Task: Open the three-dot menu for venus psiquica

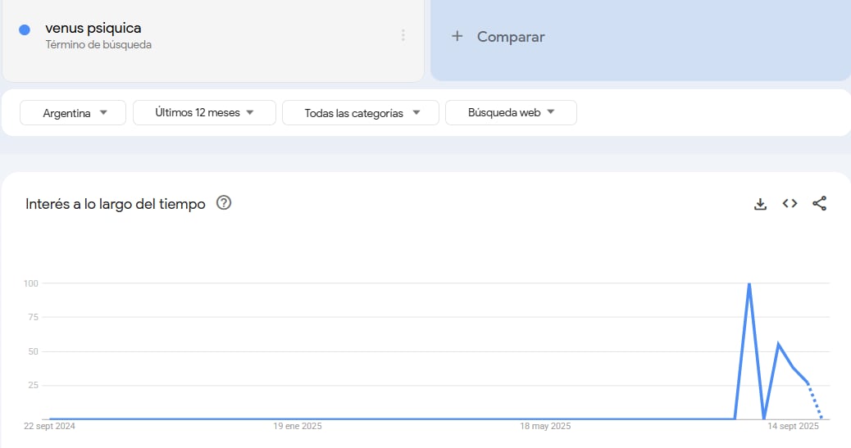Action: tap(403, 35)
